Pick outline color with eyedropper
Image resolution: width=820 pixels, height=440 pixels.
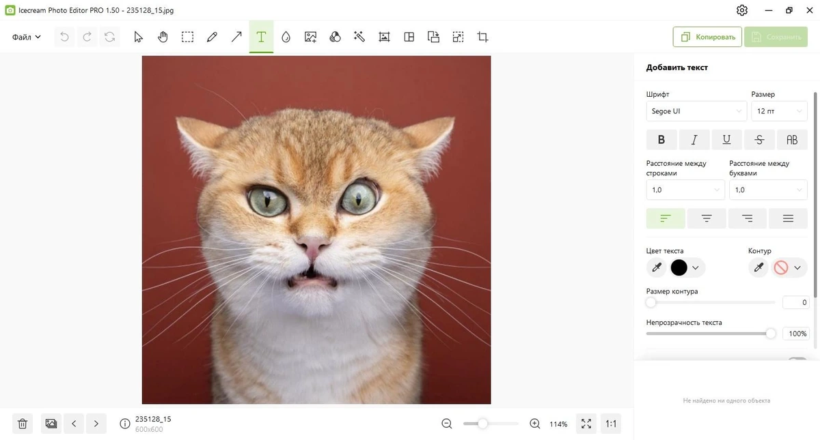(758, 268)
